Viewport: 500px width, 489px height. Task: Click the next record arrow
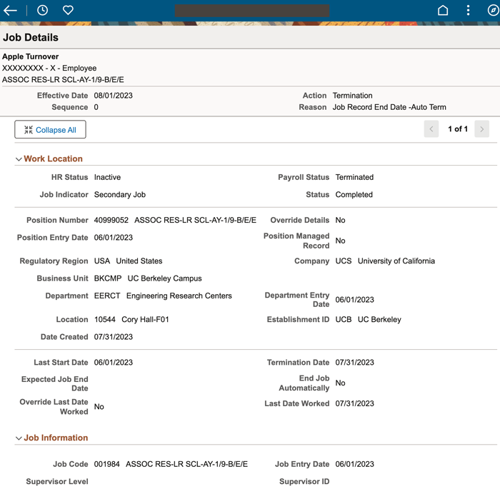(482, 129)
